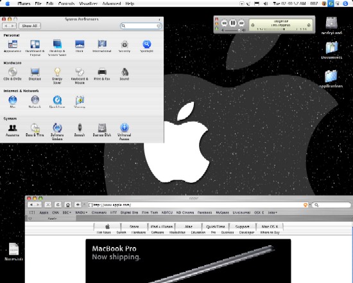
Task: Open the Security preference pane
Action: [125, 46]
